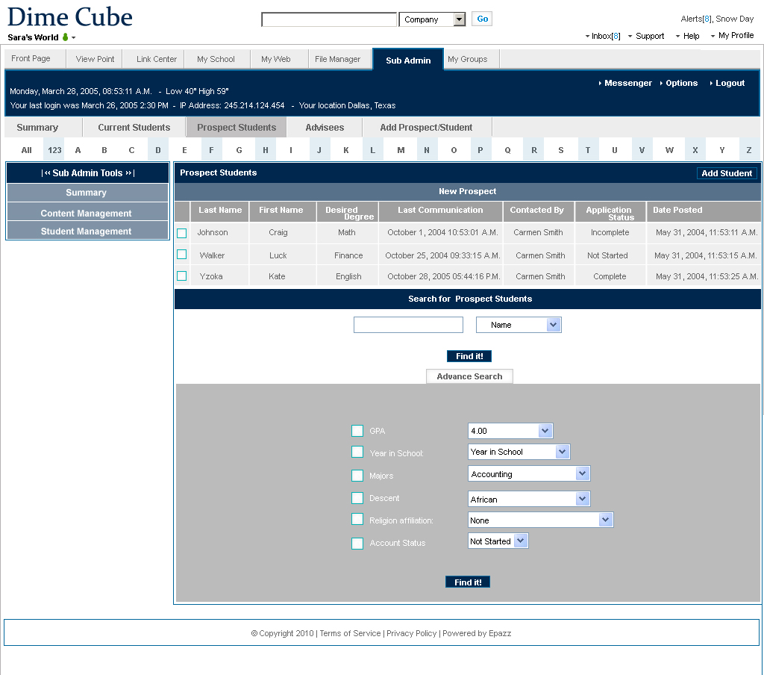Open the Company search type dropdown
Image resolution: width=764 pixels, height=675 pixels.
point(459,19)
